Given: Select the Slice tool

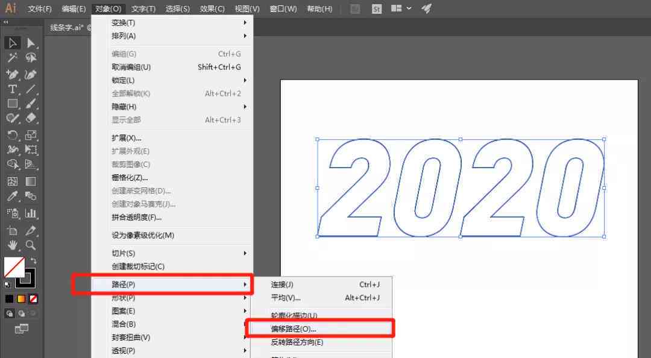Looking at the screenshot, I should (31, 230).
